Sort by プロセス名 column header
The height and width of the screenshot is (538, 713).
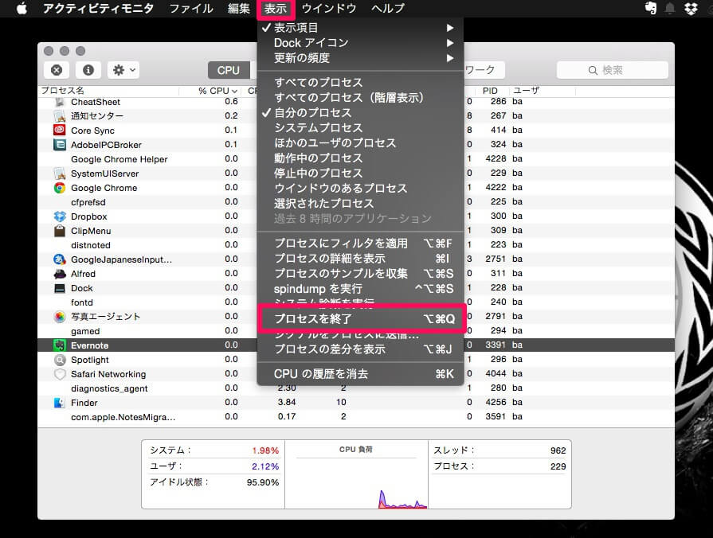109,91
